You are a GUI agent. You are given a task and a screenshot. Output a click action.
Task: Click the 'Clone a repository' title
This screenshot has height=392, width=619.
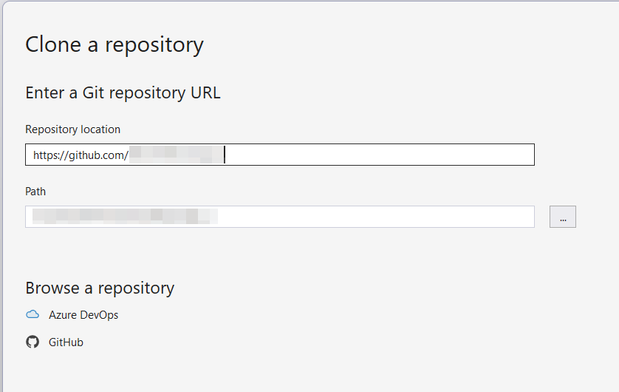[114, 44]
